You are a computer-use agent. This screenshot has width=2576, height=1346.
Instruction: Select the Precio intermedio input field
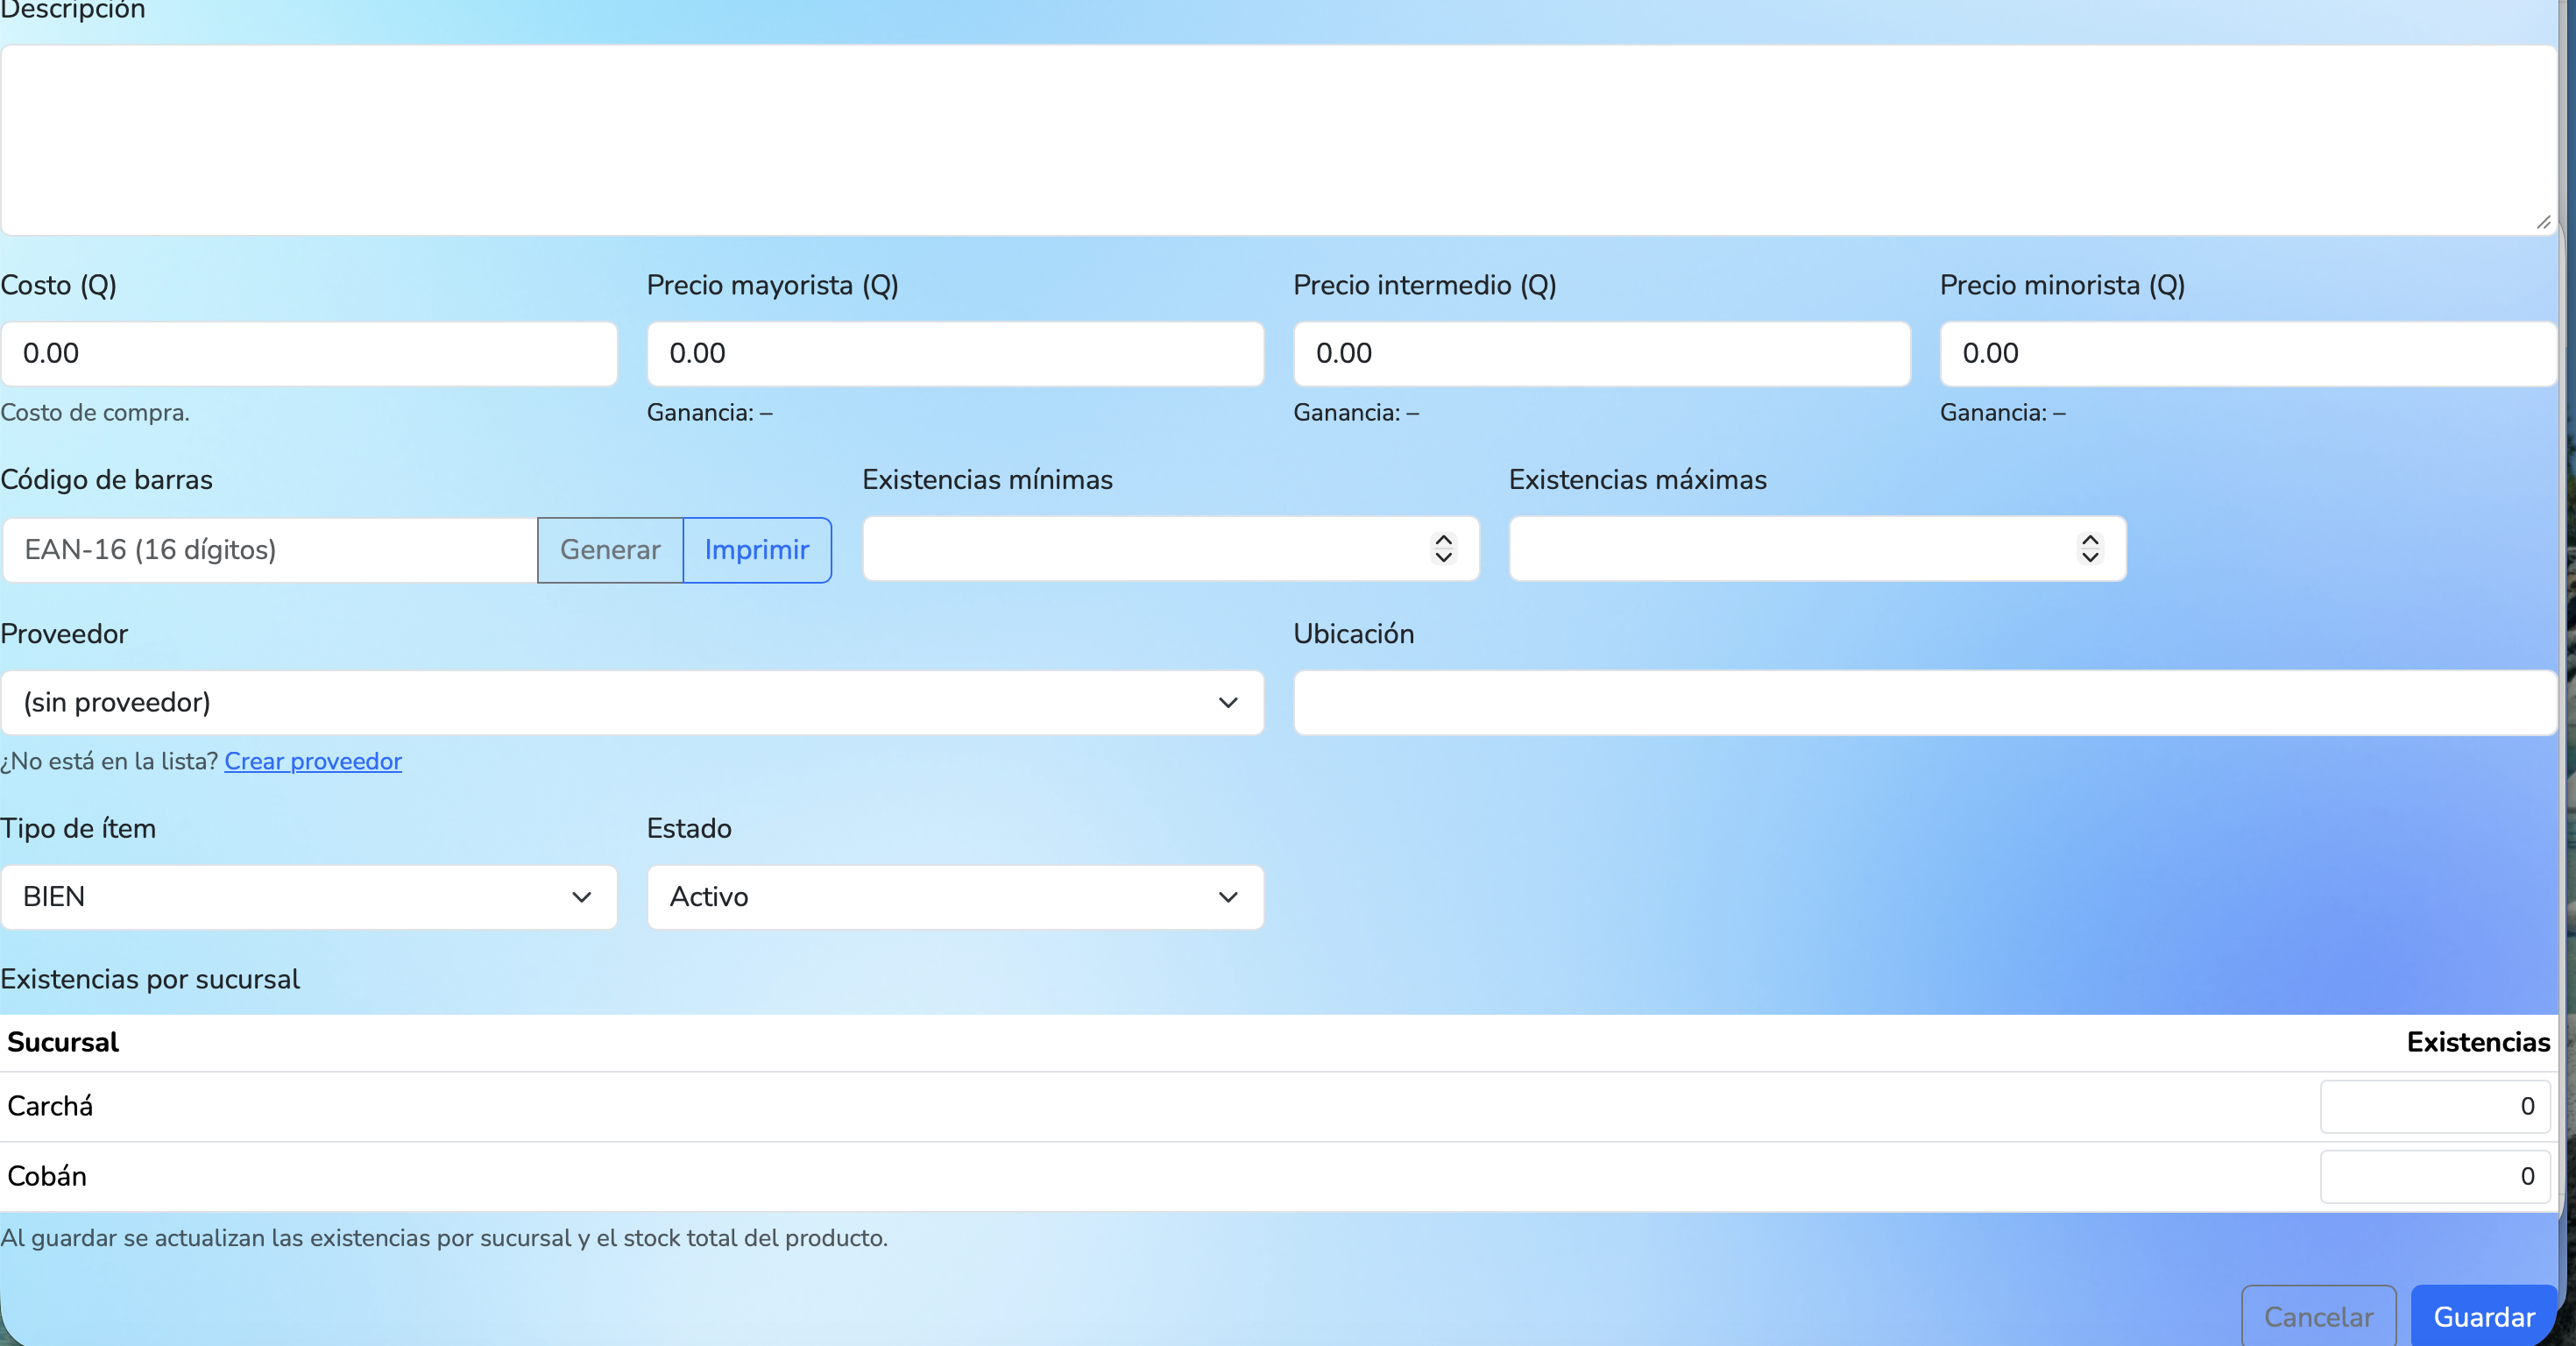[x=1601, y=354]
